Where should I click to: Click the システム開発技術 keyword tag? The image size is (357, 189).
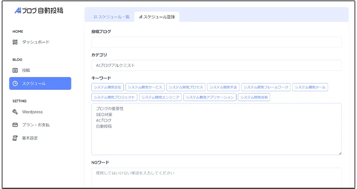[254, 97]
